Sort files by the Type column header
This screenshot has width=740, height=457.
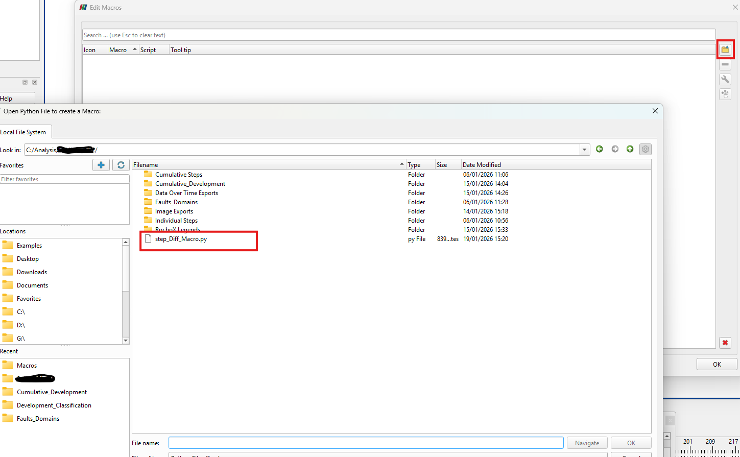(x=421, y=164)
